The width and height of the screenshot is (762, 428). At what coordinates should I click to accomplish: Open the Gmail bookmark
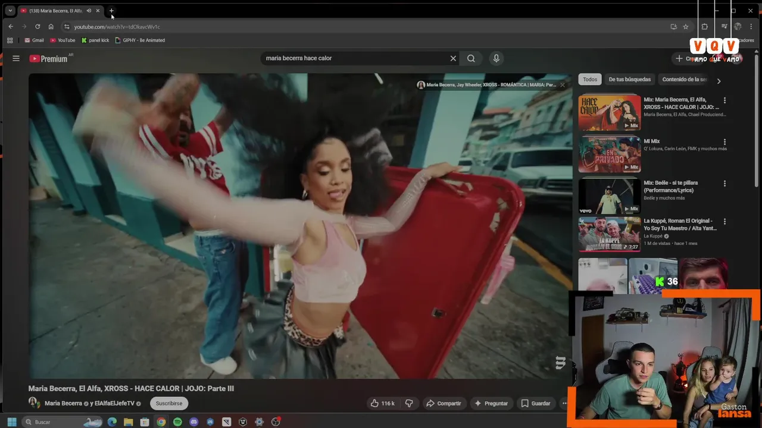(x=34, y=40)
